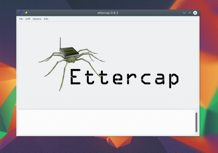Click the router antenna on the spider's back

[x=60, y=42]
